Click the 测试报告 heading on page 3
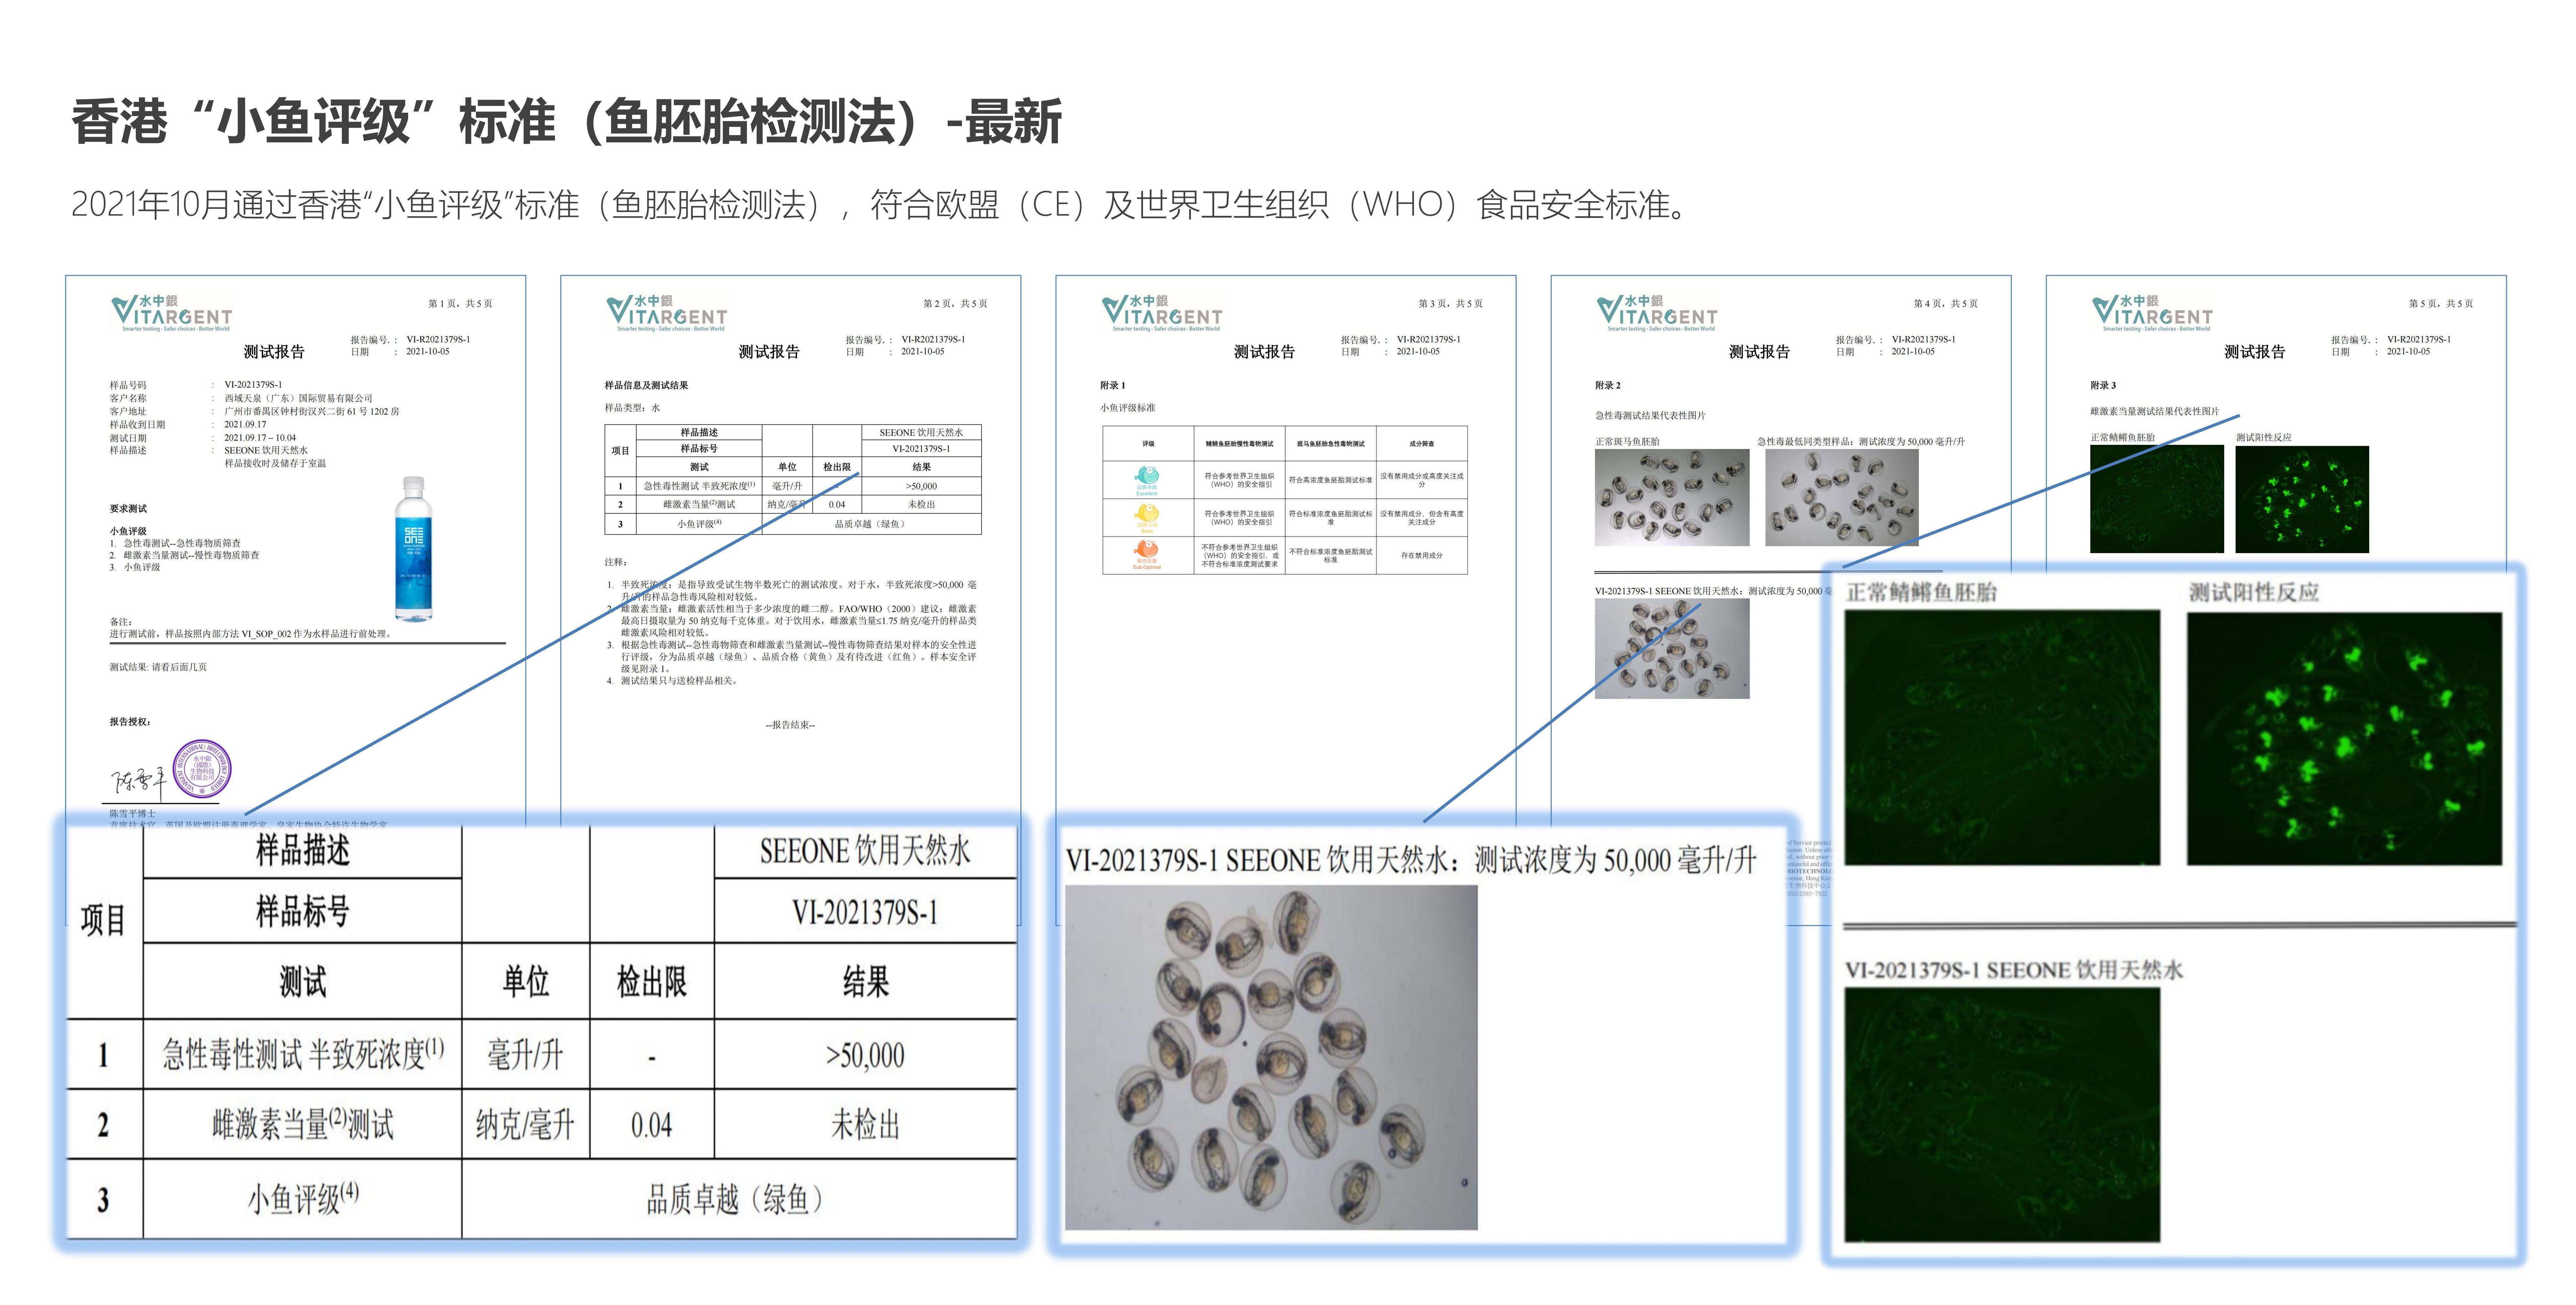This screenshot has width=2576, height=1305. pos(1264,352)
